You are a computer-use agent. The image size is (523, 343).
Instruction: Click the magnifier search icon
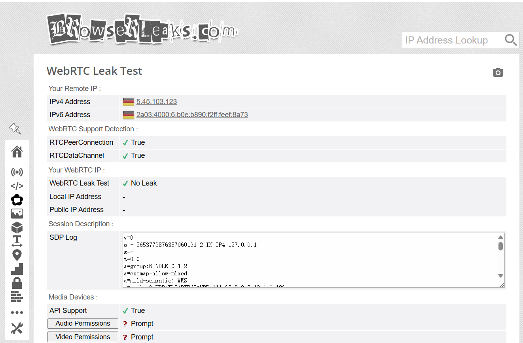[x=511, y=40]
